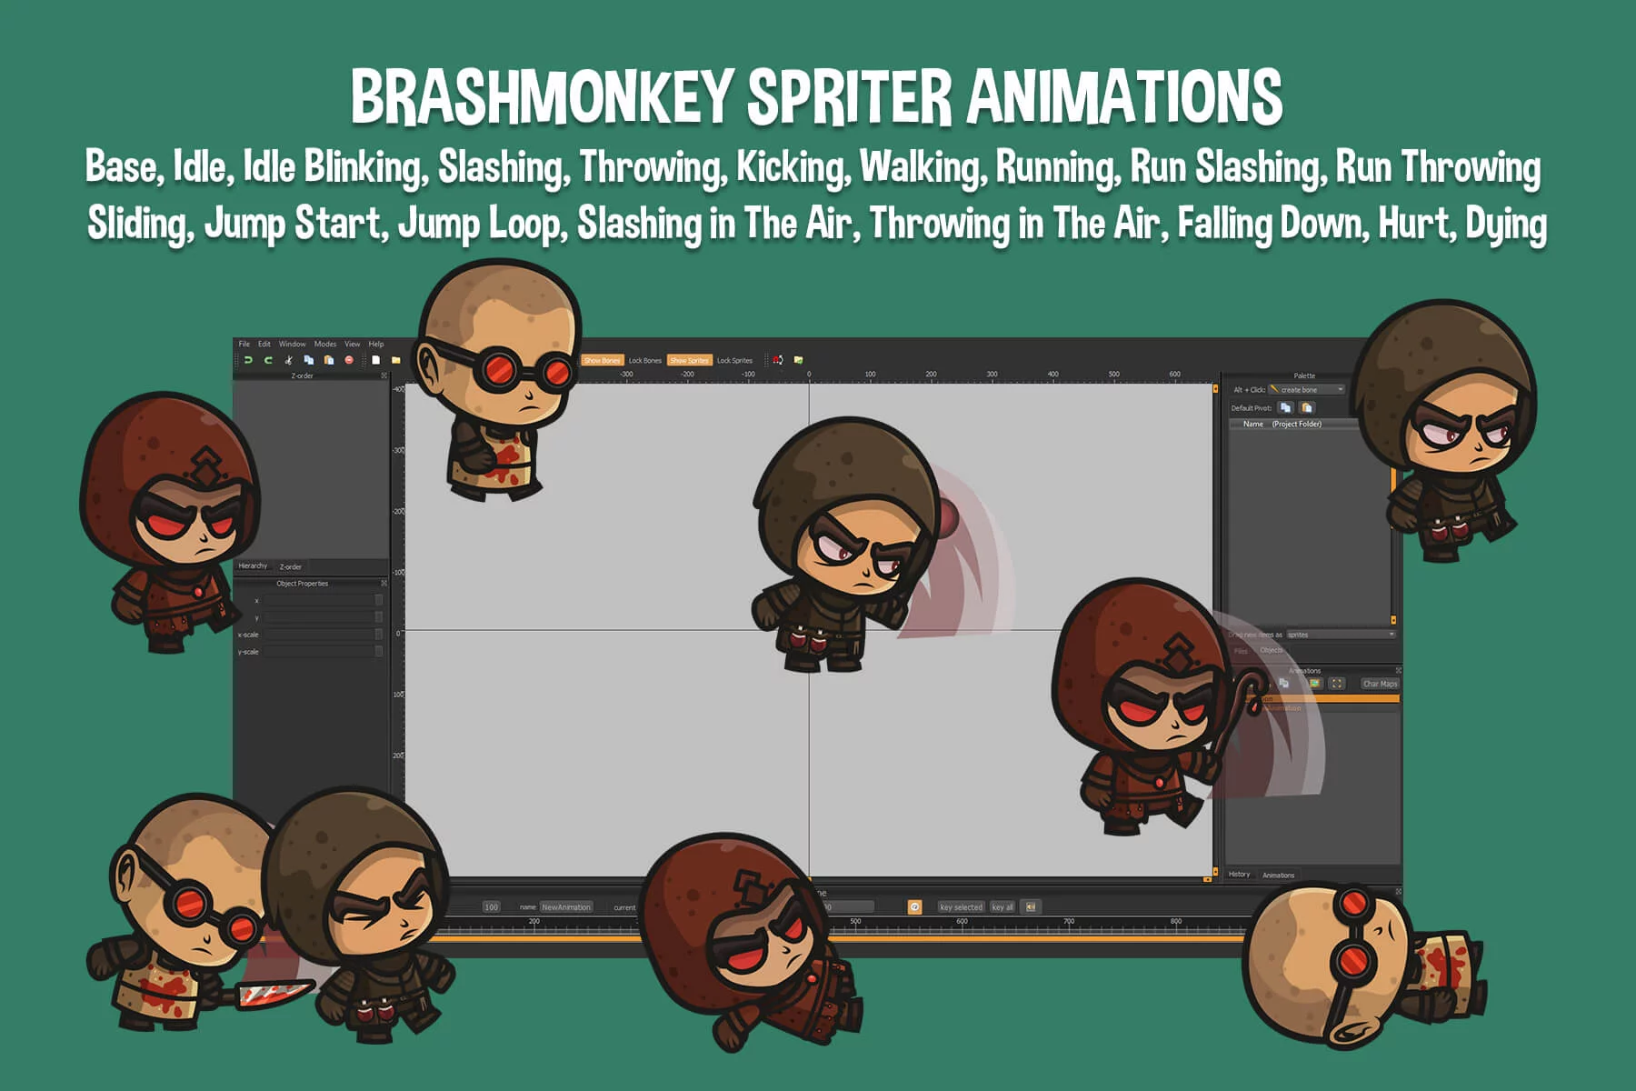
Task: Click the timeline ruler at 200
Action: [x=534, y=922]
